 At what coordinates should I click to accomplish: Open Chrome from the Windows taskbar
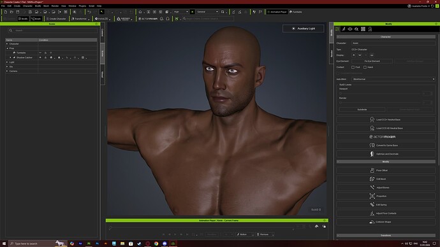tap(156, 244)
